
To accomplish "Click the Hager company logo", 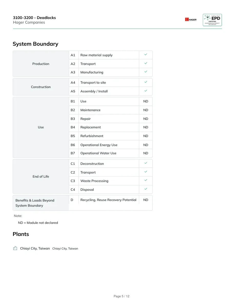I will point(191,20).
